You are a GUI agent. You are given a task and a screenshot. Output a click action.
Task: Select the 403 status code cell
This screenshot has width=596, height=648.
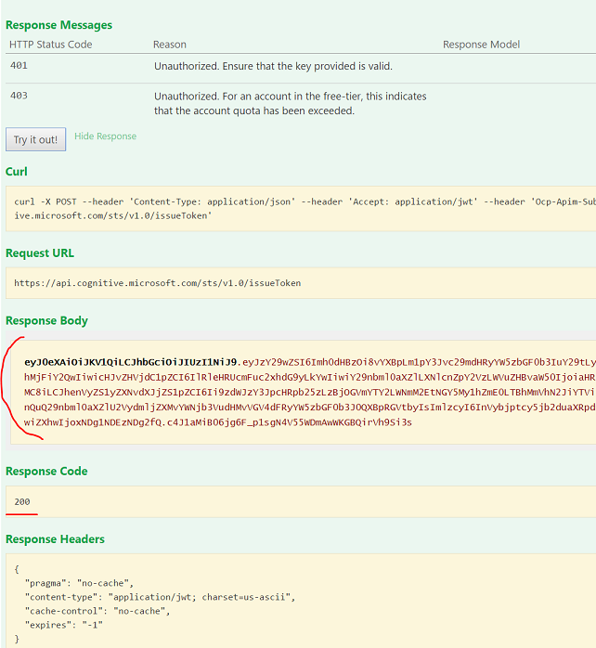(x=19, y=96)
